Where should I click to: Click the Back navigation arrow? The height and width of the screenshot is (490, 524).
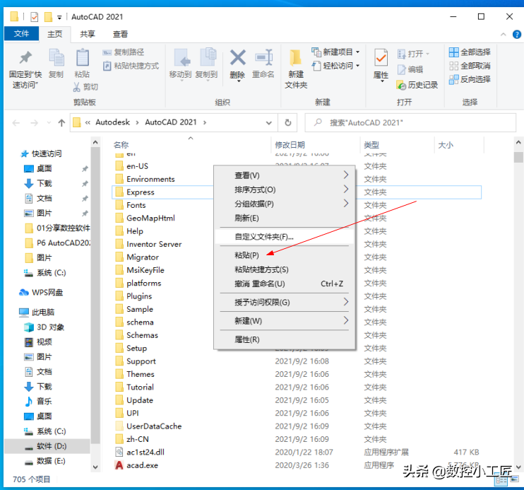(x=16, y=123)
